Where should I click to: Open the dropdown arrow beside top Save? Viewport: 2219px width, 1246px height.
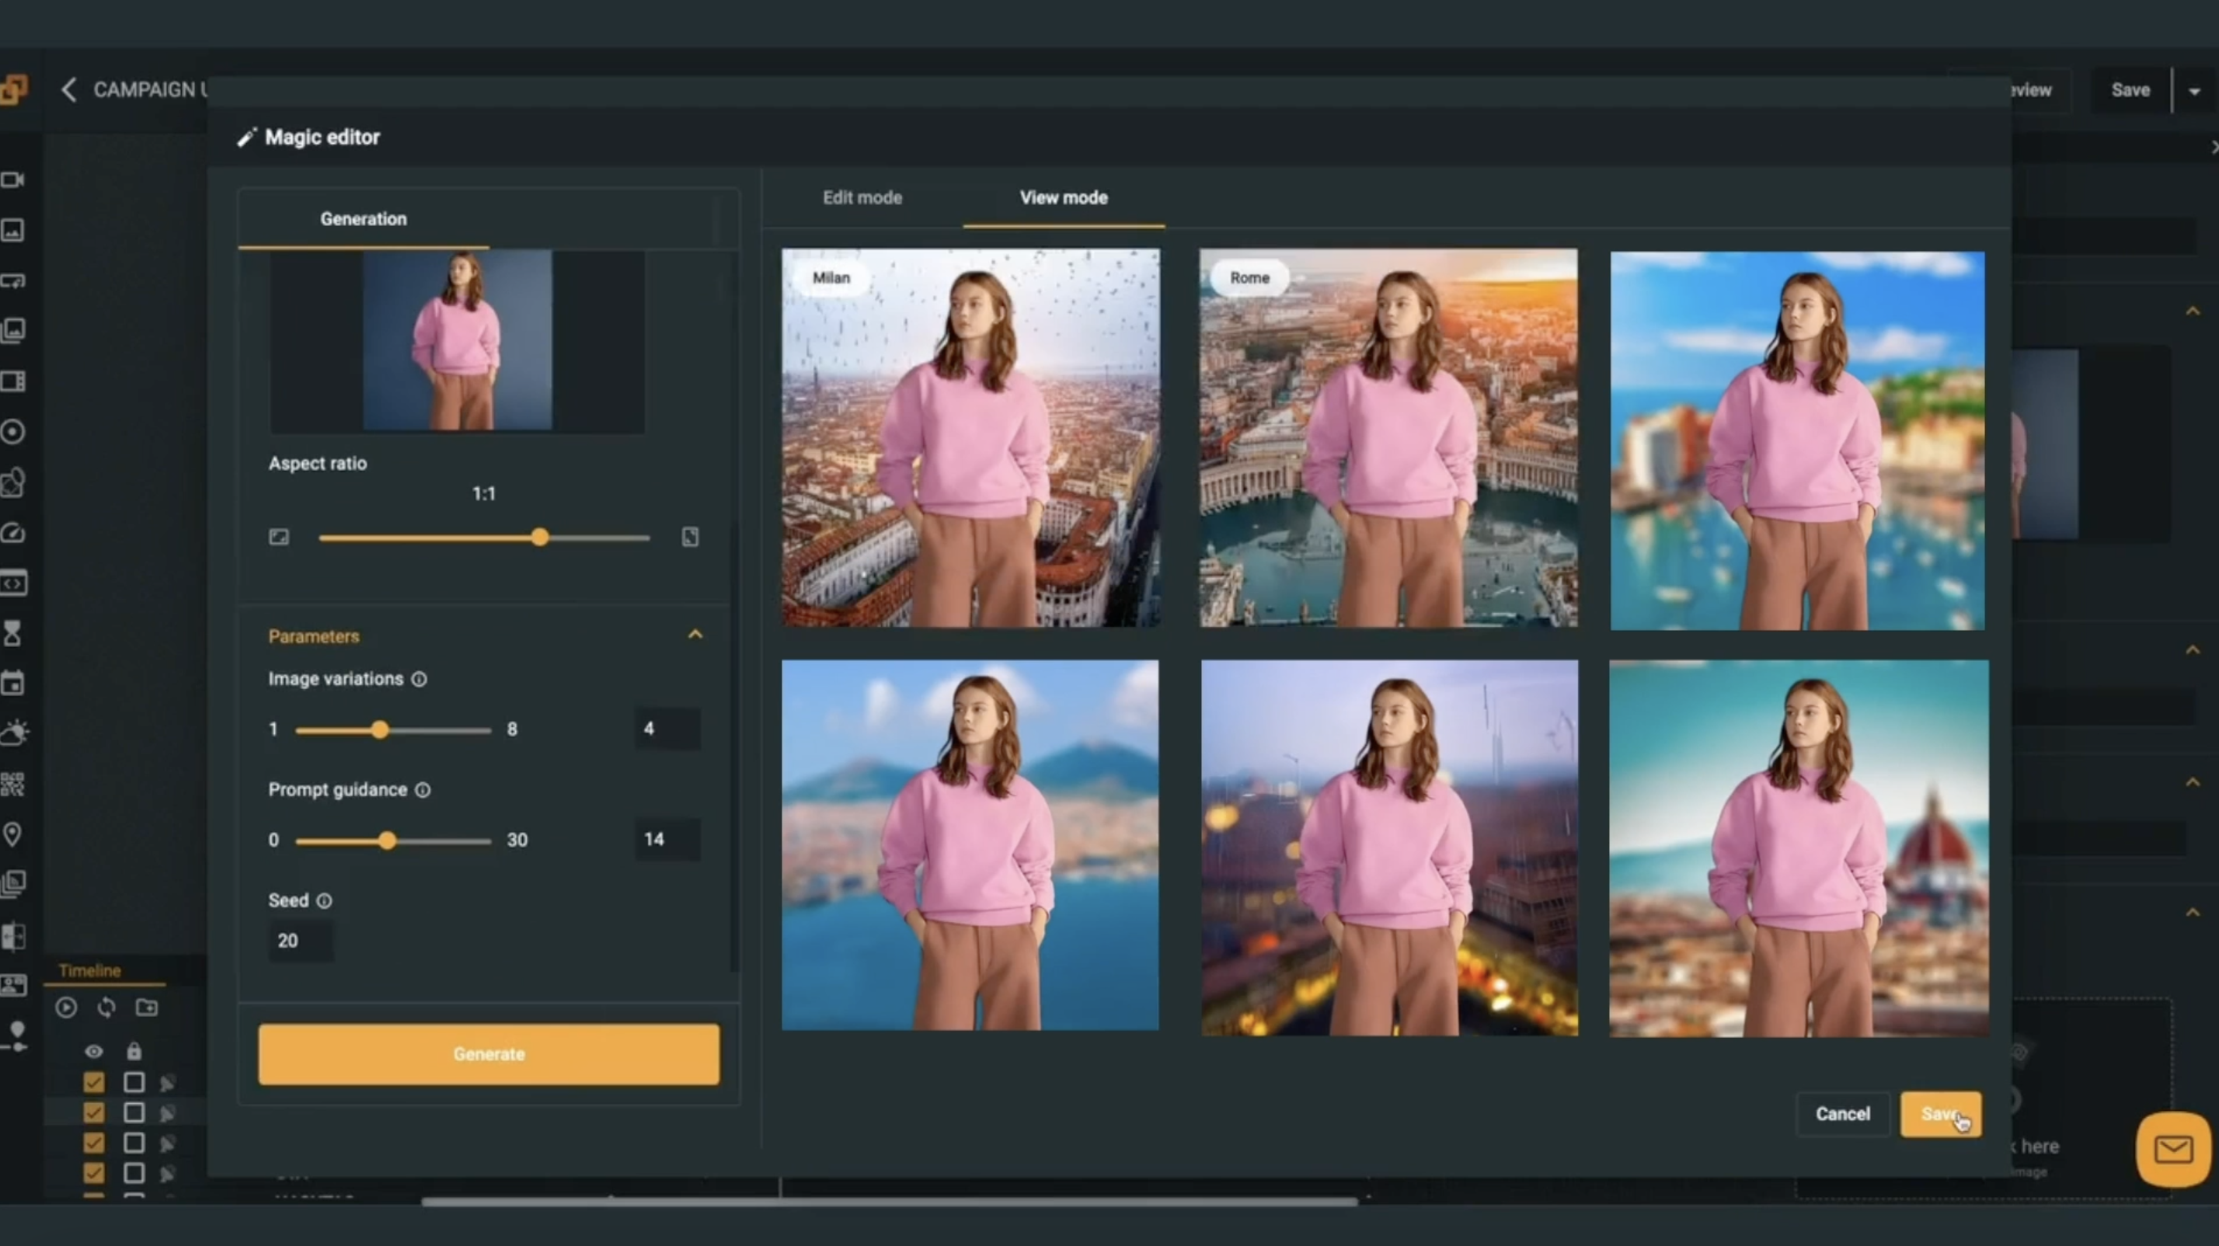pos(2194,90)
